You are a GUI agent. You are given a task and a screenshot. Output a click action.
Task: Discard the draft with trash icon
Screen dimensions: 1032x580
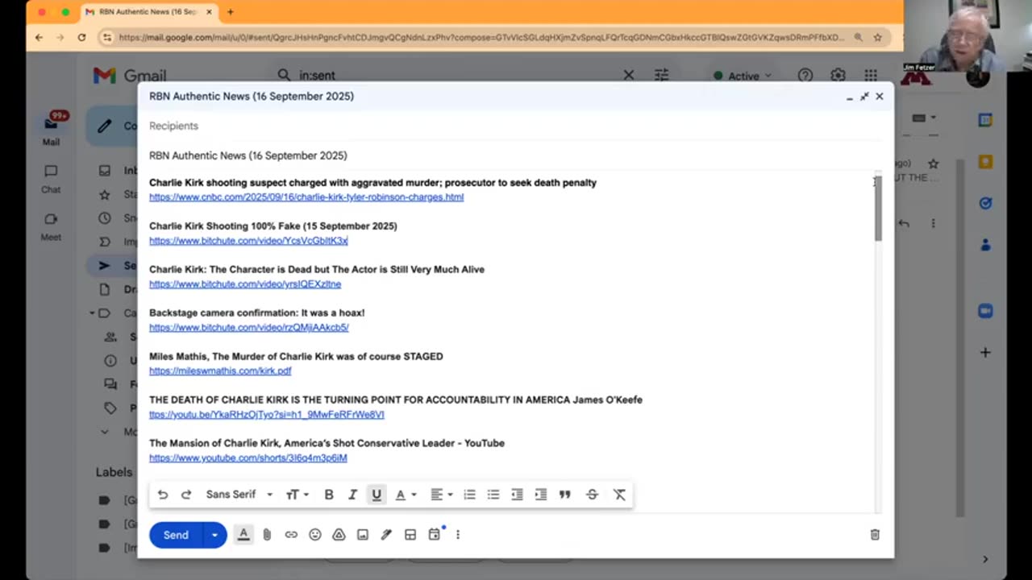point(875,535)
